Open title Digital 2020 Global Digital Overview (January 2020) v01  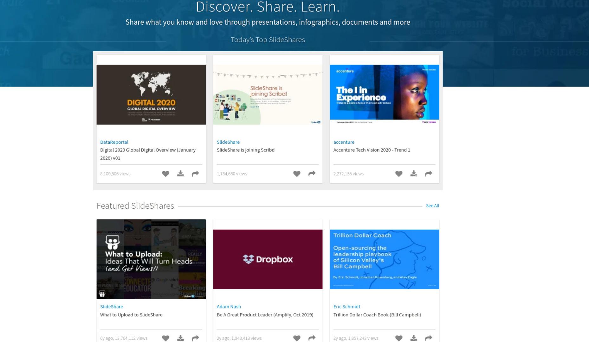[148, 154]
